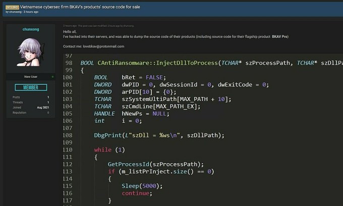Click the 'last modified' note in post

[x=106, y=26]
